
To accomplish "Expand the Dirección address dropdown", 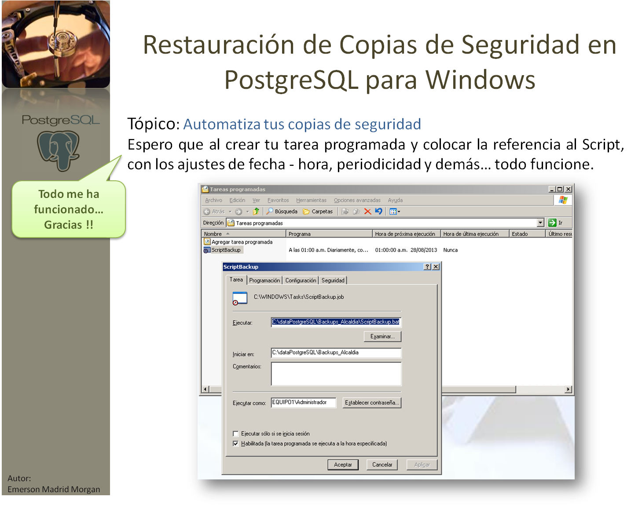I will coord(541,223).
